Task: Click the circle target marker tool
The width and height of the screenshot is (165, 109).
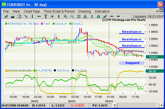Action: (x=52, y=16)
